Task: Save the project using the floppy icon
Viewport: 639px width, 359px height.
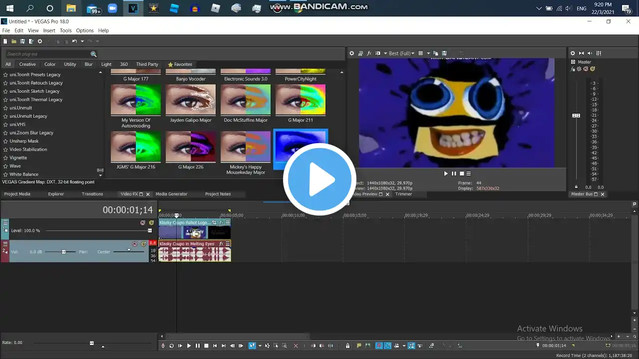Action: 22,41
